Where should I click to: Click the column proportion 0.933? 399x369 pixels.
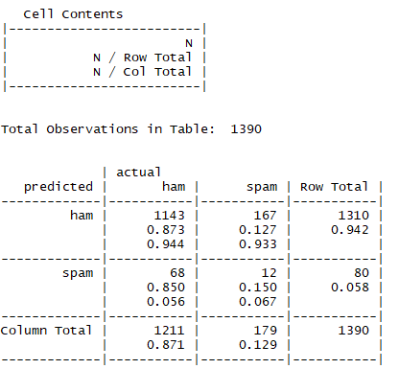pos(258,244)
